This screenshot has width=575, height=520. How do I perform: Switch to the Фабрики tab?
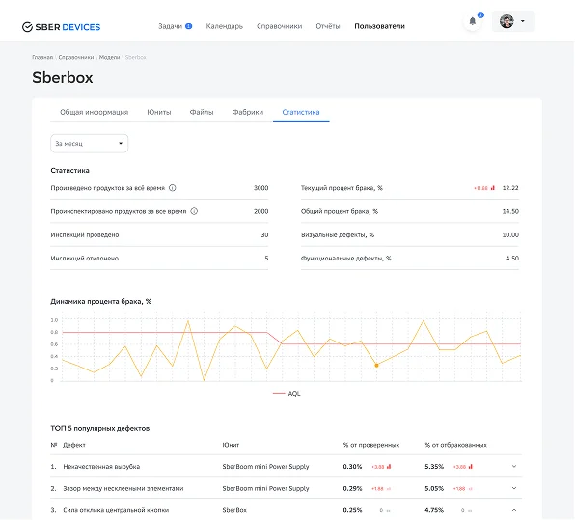click(248, 112)
